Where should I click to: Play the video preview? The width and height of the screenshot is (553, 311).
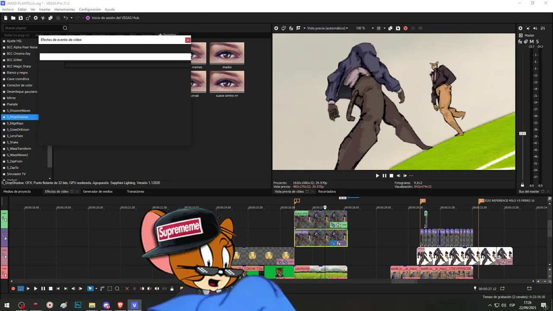377,176
